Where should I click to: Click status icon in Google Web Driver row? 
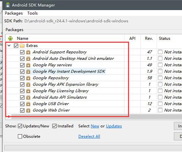160,110
